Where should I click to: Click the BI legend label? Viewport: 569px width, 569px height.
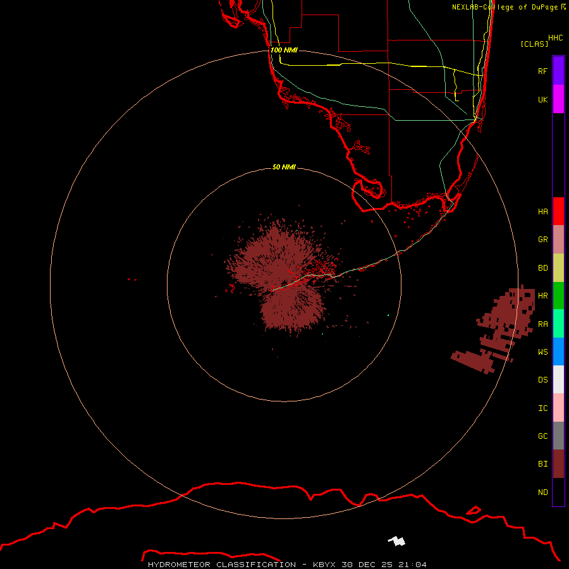point(542,464)
